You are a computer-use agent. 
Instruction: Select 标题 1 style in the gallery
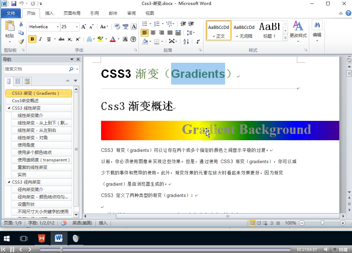click(269, 30)
